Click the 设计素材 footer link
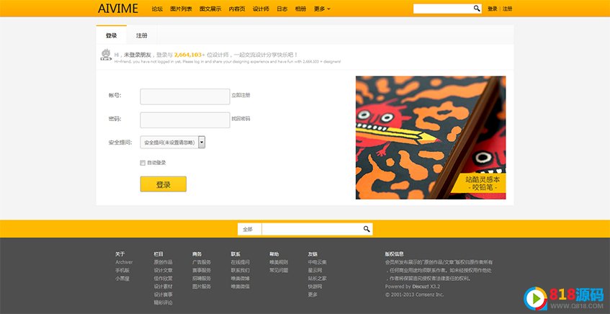 (163, 287)
